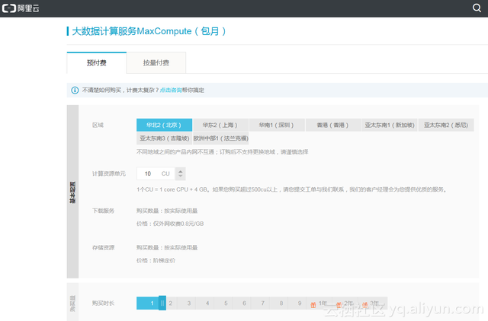
Task: Click the gift icon next to 3年
Action: pos(364,305)
